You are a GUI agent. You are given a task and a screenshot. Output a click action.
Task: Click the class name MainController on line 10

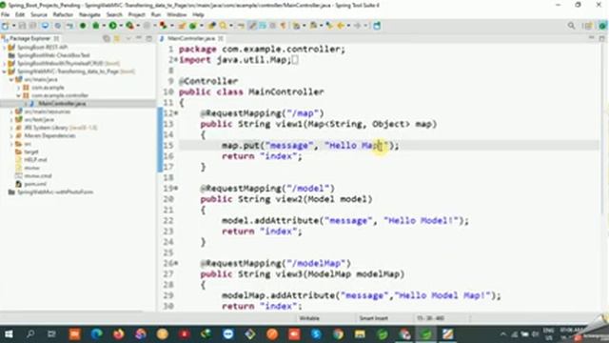285,91
